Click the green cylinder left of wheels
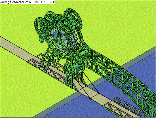 [41, 40]
